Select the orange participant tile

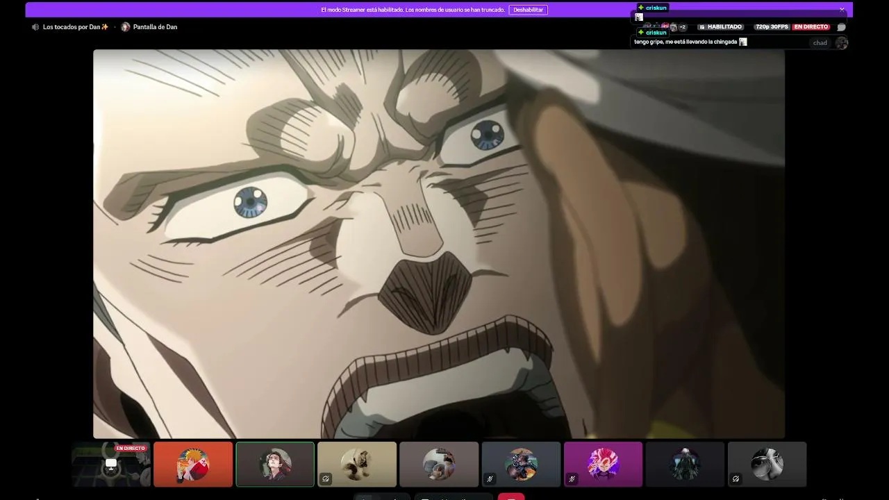(193, 464)
